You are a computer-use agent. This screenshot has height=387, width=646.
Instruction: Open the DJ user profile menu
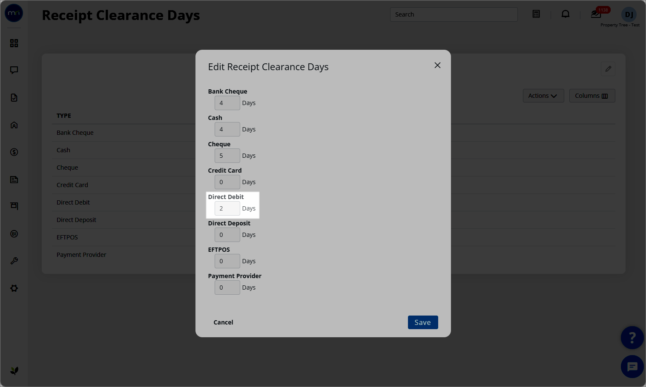click(629, 14)
